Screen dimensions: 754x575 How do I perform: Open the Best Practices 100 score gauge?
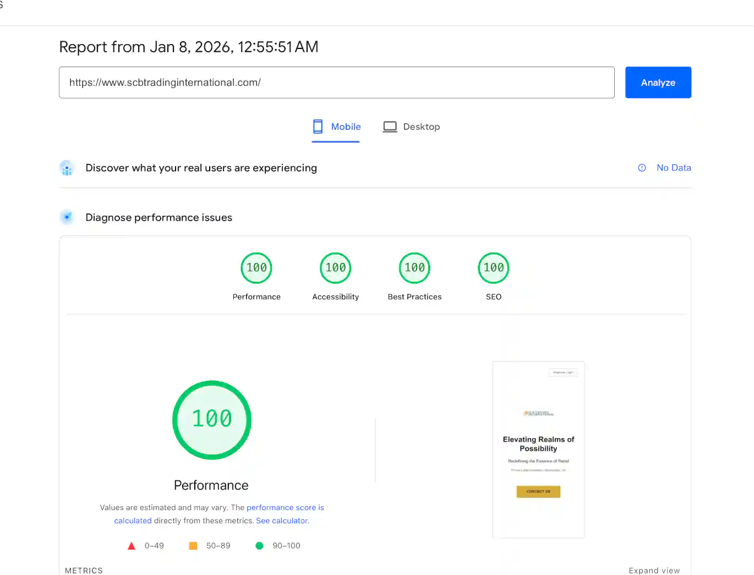[x=414, y=268]
